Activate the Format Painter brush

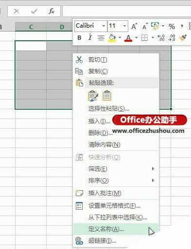(x=183, y=38)
